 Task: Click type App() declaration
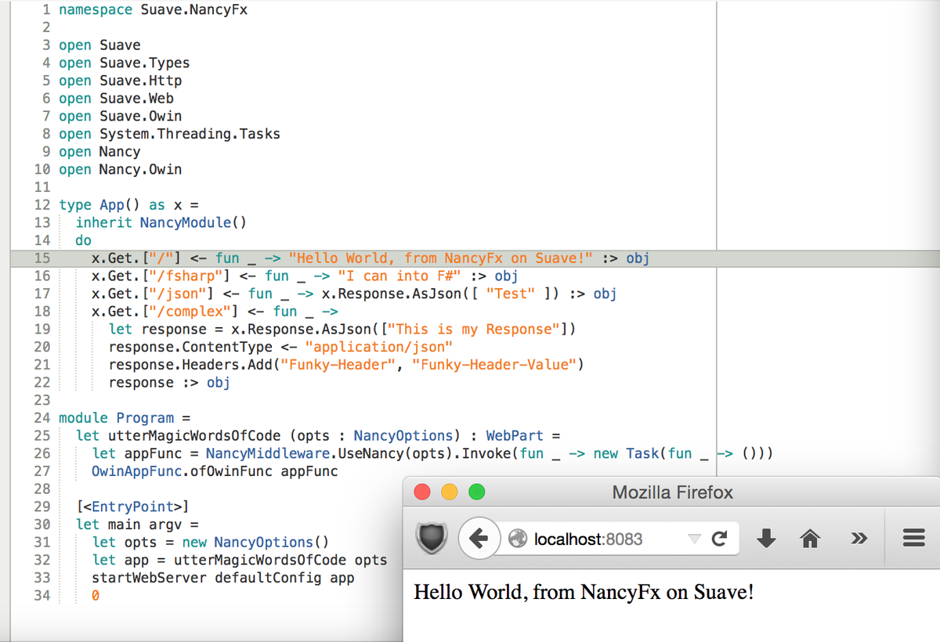coord(128,205)
